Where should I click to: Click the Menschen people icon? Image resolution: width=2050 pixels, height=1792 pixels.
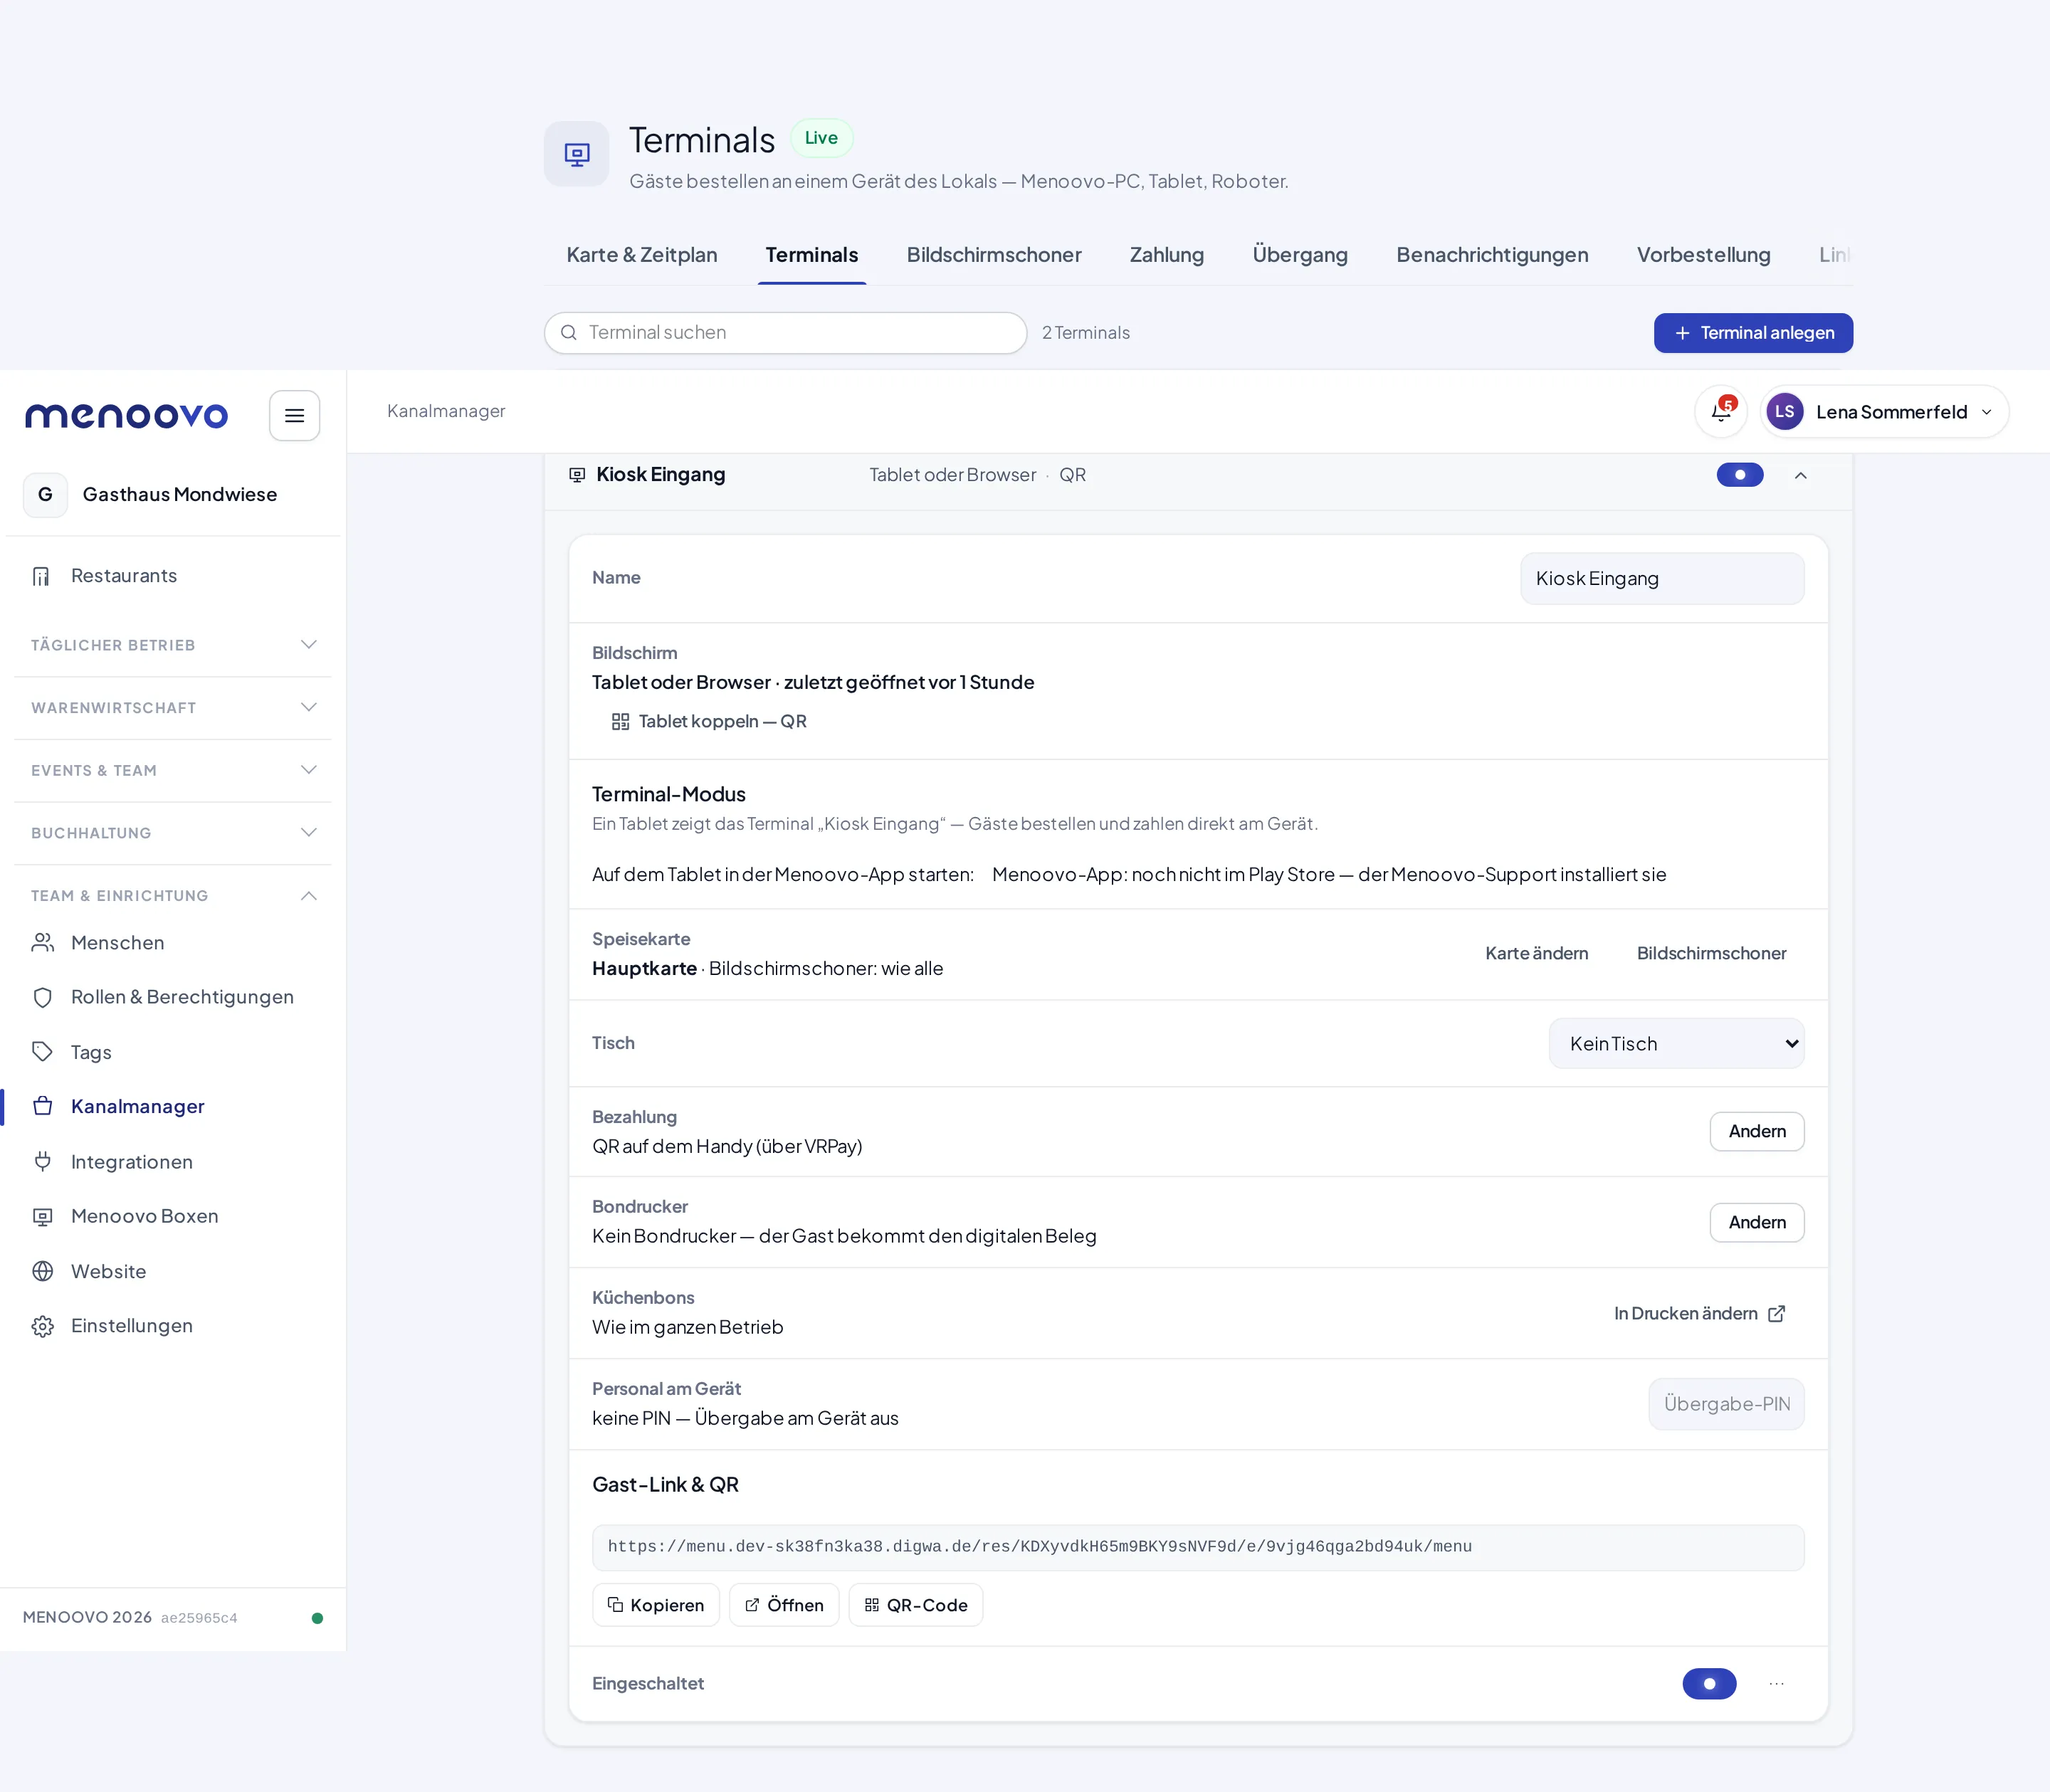click(x=42, y=943)
